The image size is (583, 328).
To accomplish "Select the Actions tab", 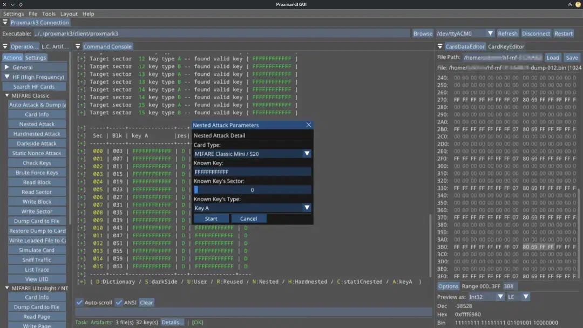I will coord(12,58).
